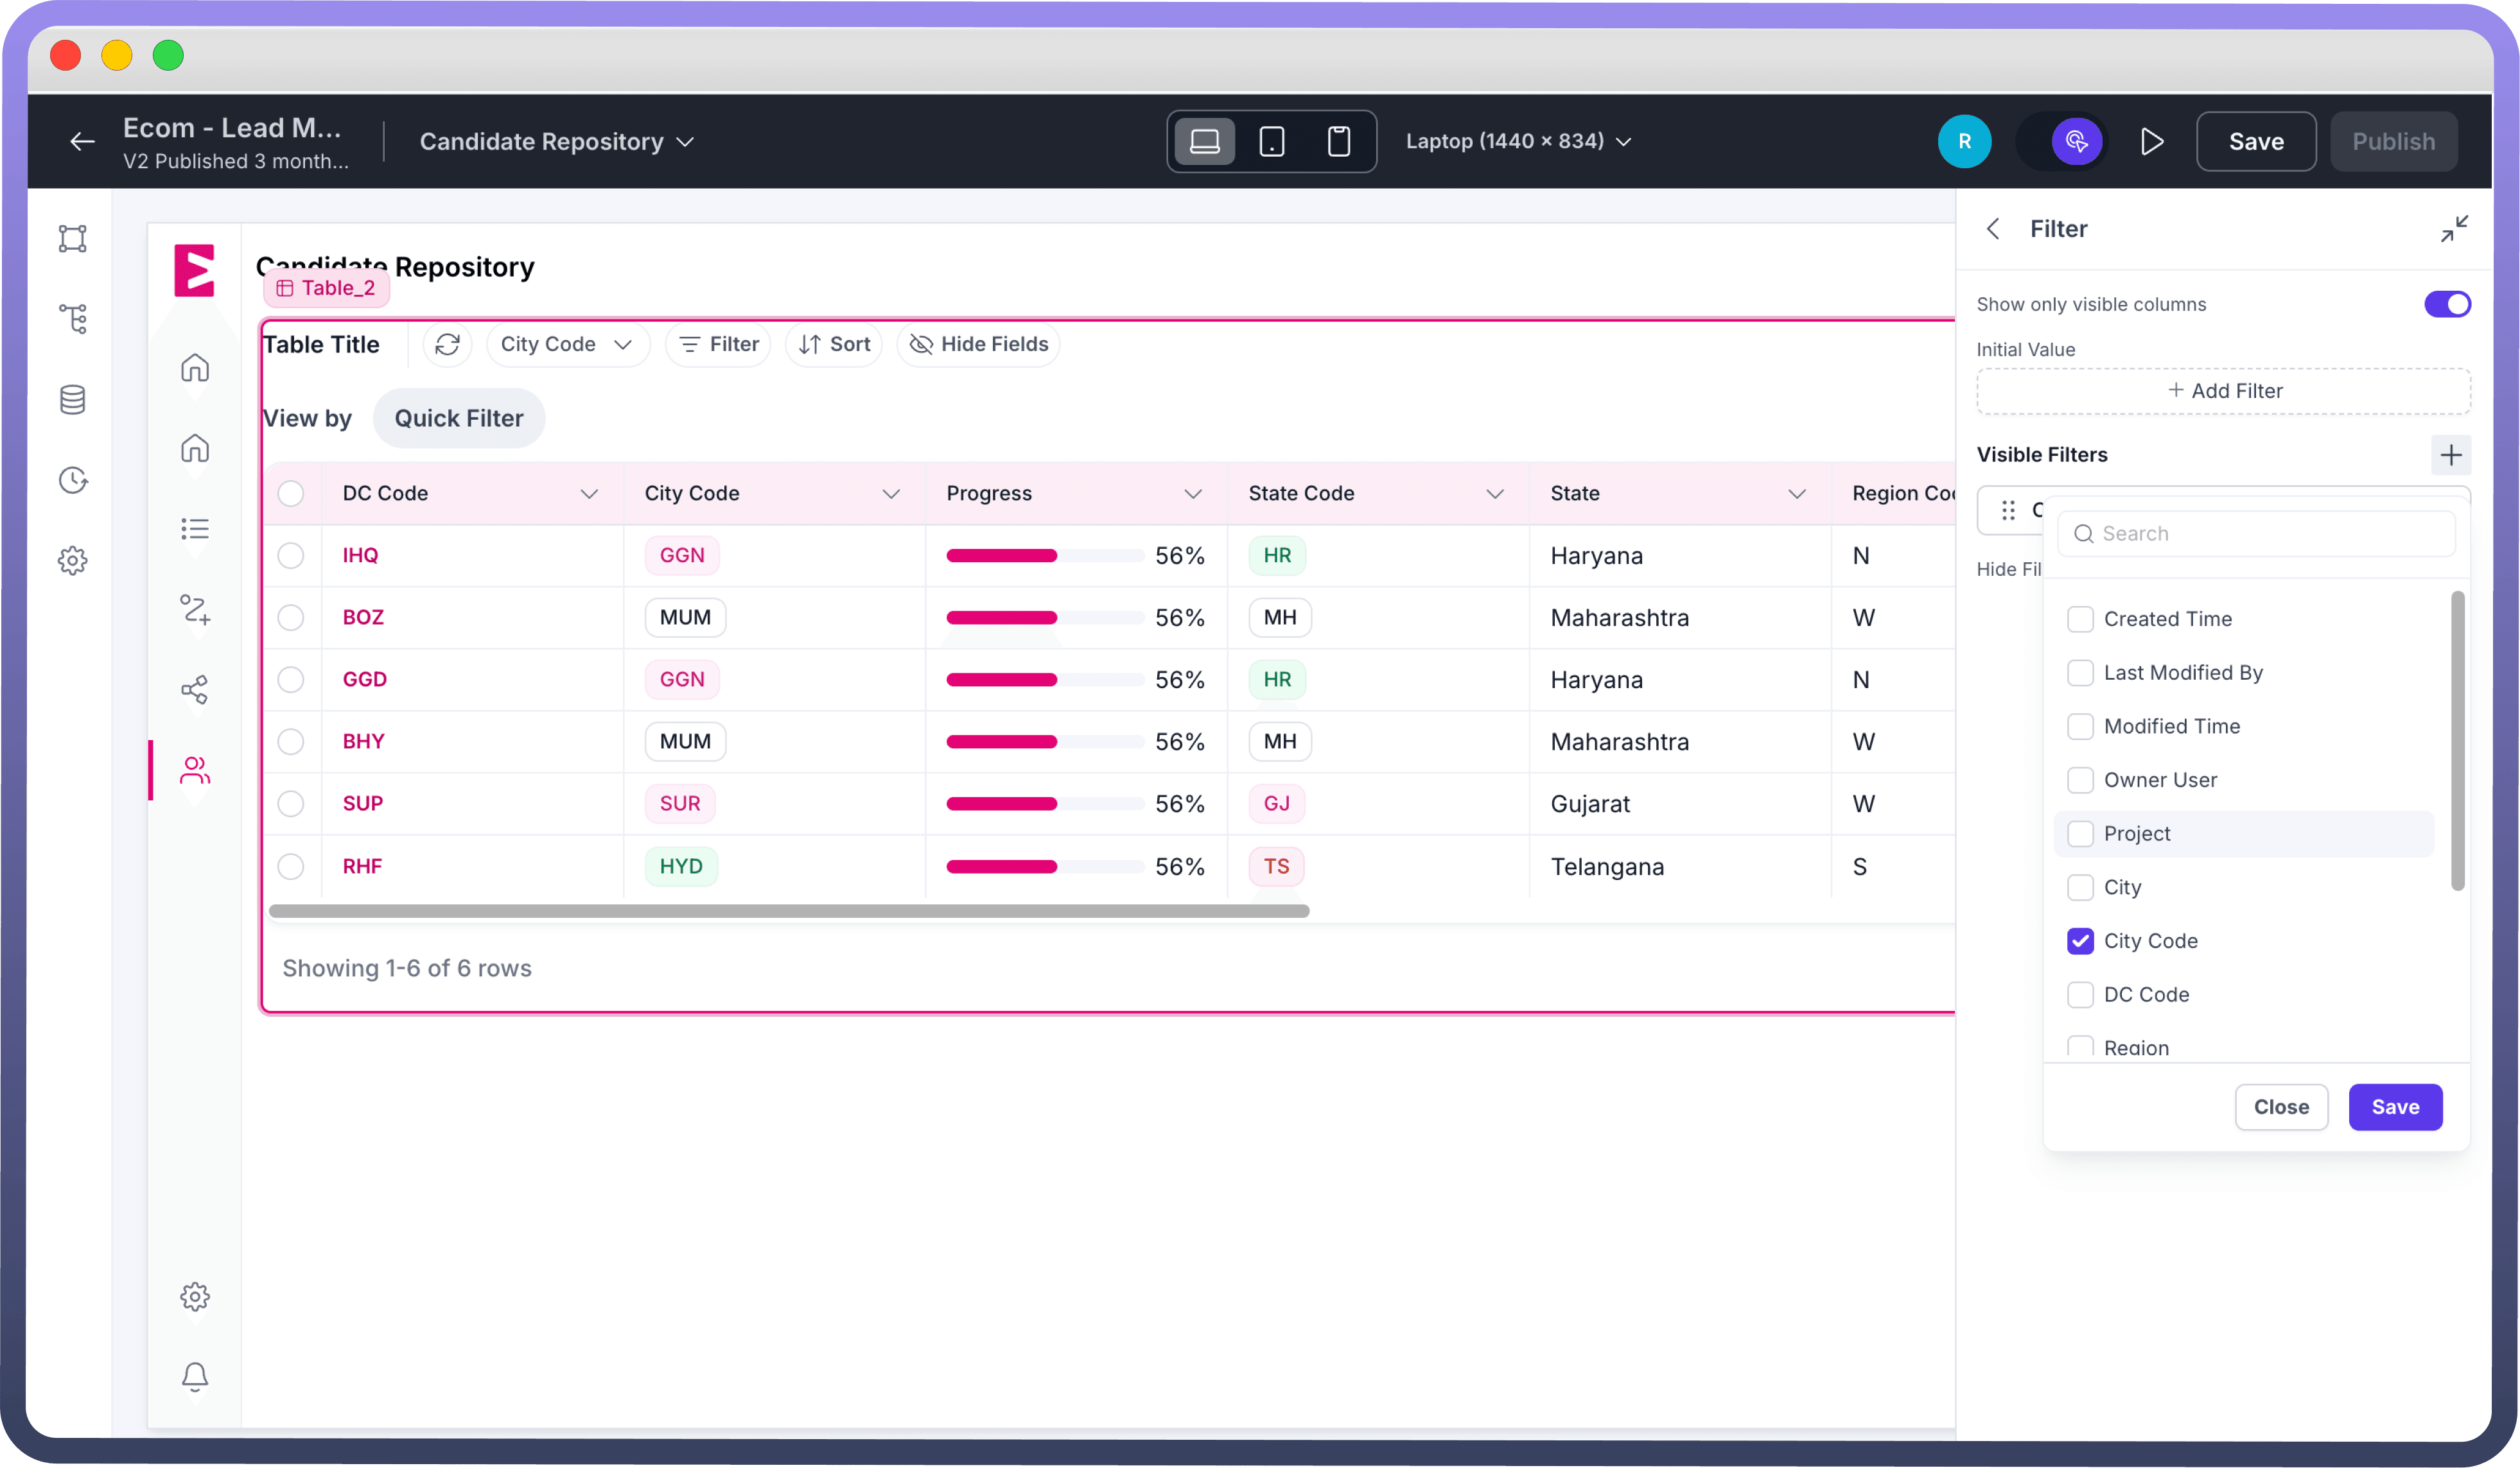Open the City Code dropdown in table toolbar
The height and width of the screenshot is (1468, 2520).
(566, 345)
